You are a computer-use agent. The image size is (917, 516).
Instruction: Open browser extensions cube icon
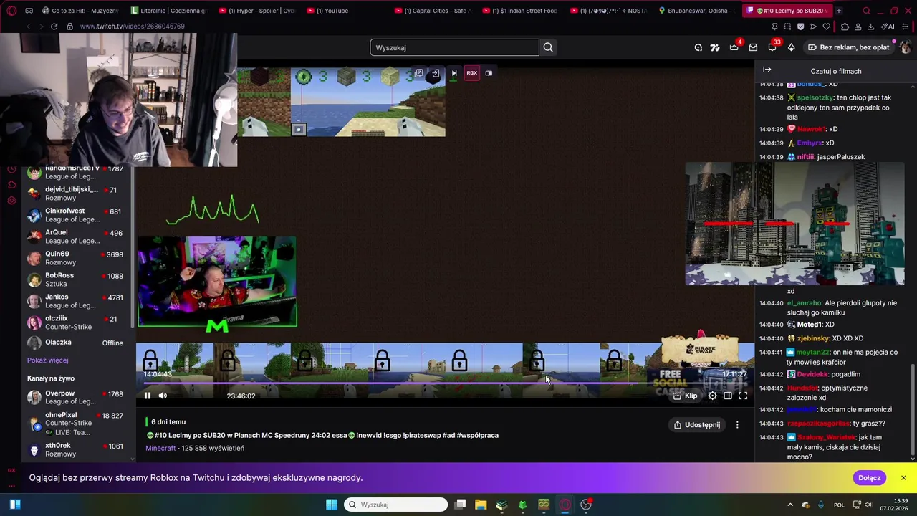pyautogui.click(x=845, y=27)
